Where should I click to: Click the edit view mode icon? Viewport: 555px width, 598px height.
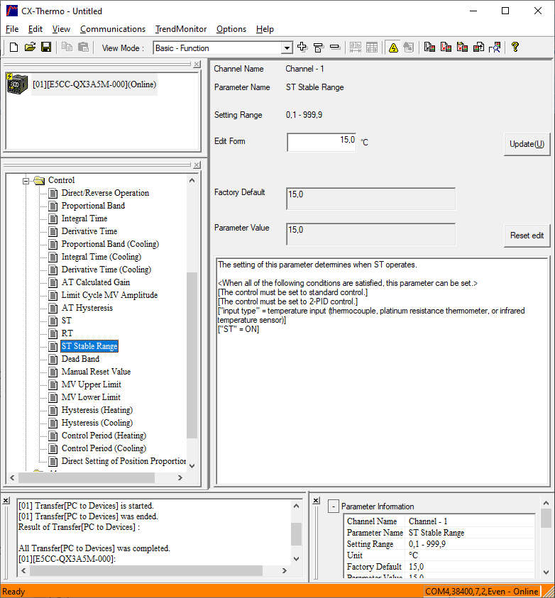point(318,48)
